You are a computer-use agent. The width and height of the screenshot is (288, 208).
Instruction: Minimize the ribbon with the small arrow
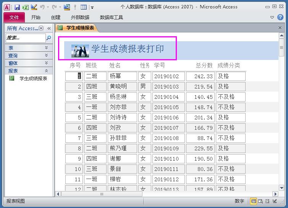pyautogui.click(x=272, y=17)
